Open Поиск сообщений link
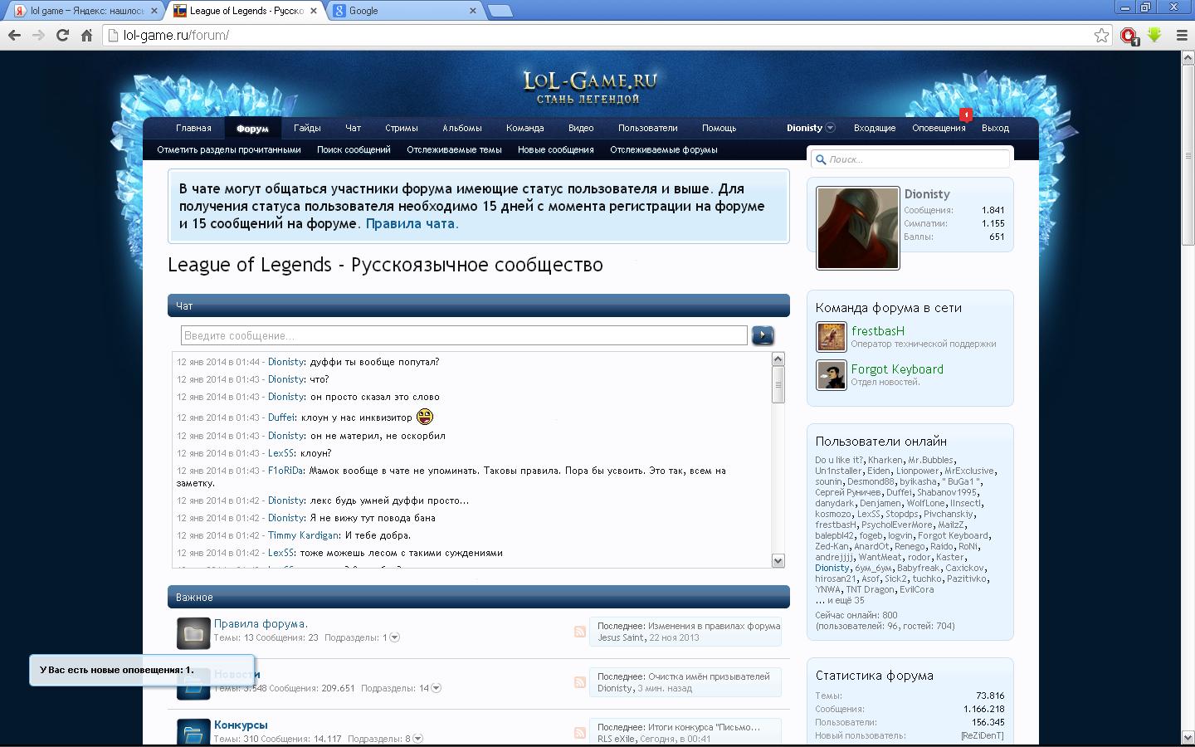Screen dimensions: 1195x747 click(354, 149)
